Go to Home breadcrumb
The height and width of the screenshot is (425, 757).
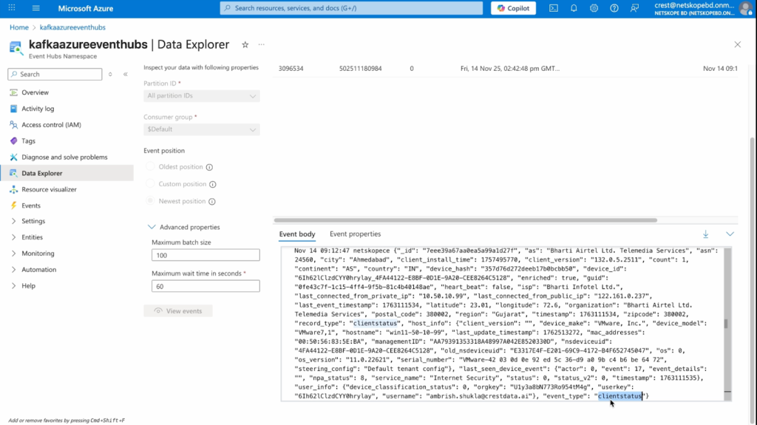tap(18, 27)
